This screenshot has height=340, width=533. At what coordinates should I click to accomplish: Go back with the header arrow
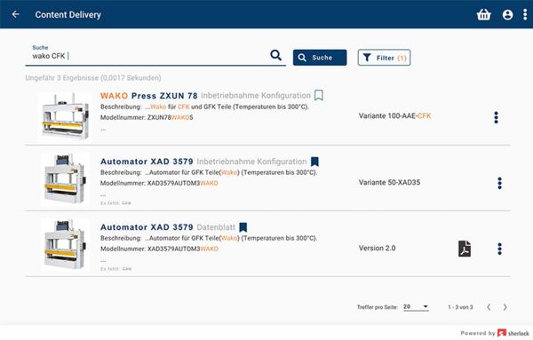[15, 14]
